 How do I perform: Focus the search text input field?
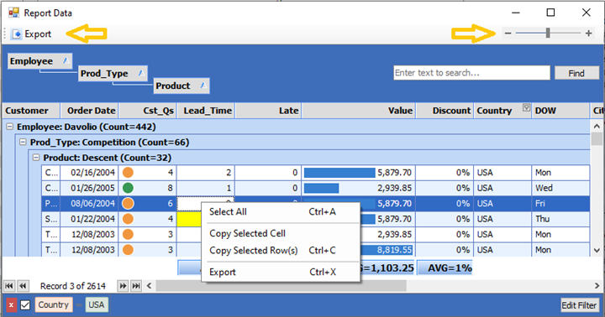pyautogui.click(x=471, y=73)
